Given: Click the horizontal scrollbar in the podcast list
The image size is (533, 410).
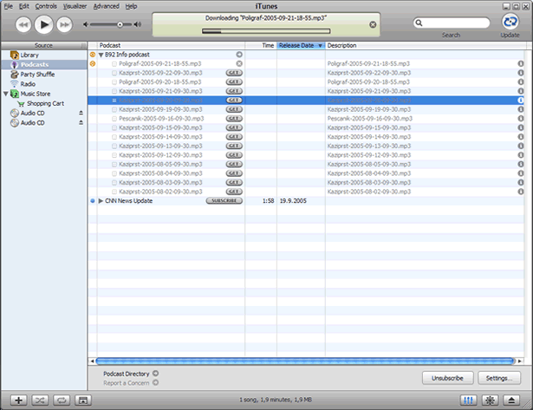Looking at the screenshot, I should 305,361.
